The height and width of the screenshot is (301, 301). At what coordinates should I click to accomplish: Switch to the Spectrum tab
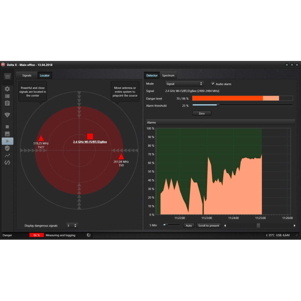click(x=168, y=76)
